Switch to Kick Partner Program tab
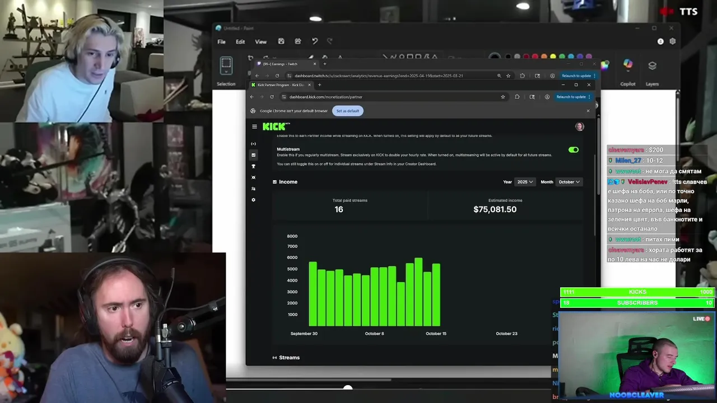The height and width of the screenshot is (403, 717). (280, 85)
